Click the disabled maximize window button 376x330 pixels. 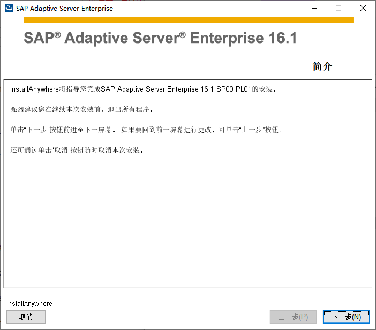(339, 8)
